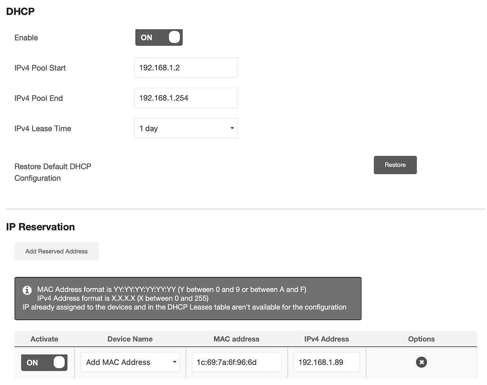Click the info icon in the notice box
Screen dimensions: 487x385
coord(27,290)
